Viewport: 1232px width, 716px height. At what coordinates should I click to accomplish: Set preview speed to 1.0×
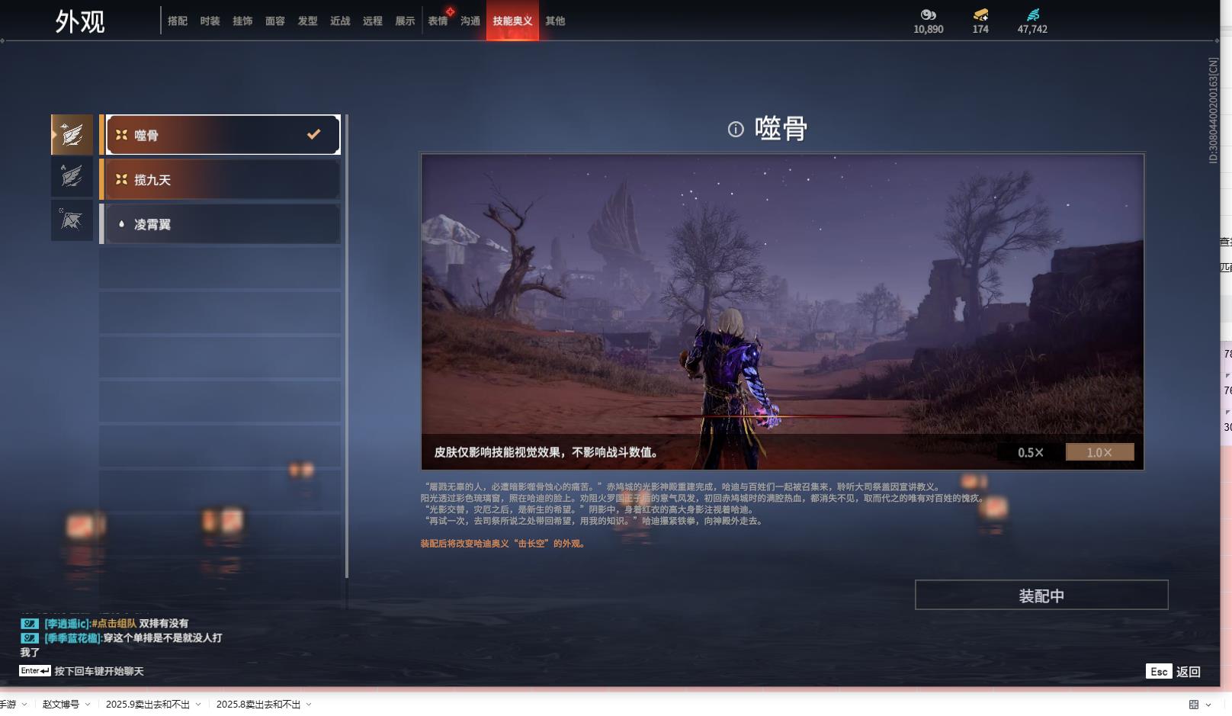click(x=1099, y=452)
